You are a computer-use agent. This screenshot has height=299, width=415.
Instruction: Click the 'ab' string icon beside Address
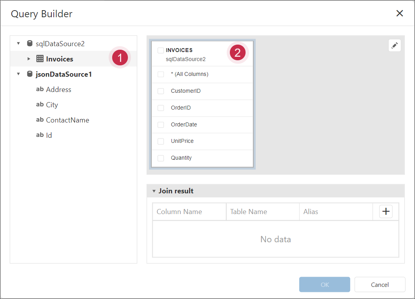[x=40, y=89]
